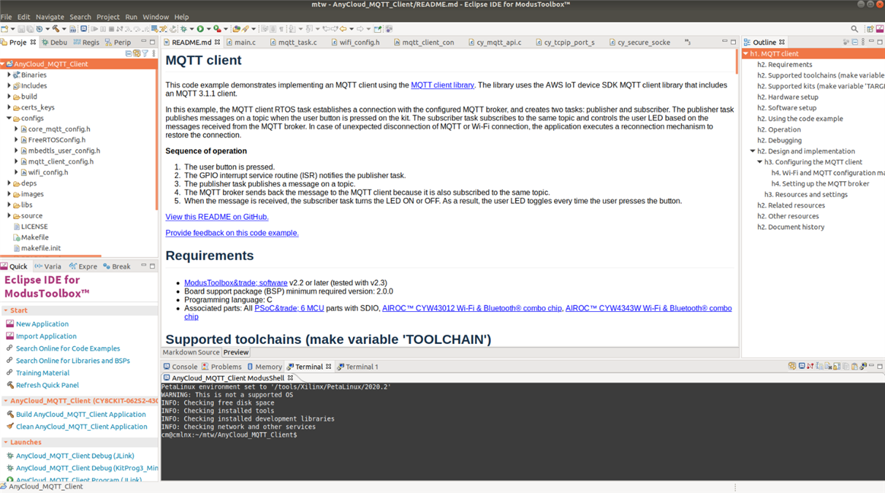Viewport: 885px width, 493px height.
Task: Switch to the Registers view tab
Action: [86, 42]
